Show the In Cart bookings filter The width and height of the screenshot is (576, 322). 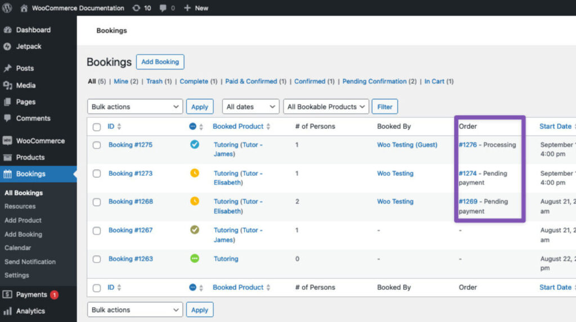click(x=434, y=81)
